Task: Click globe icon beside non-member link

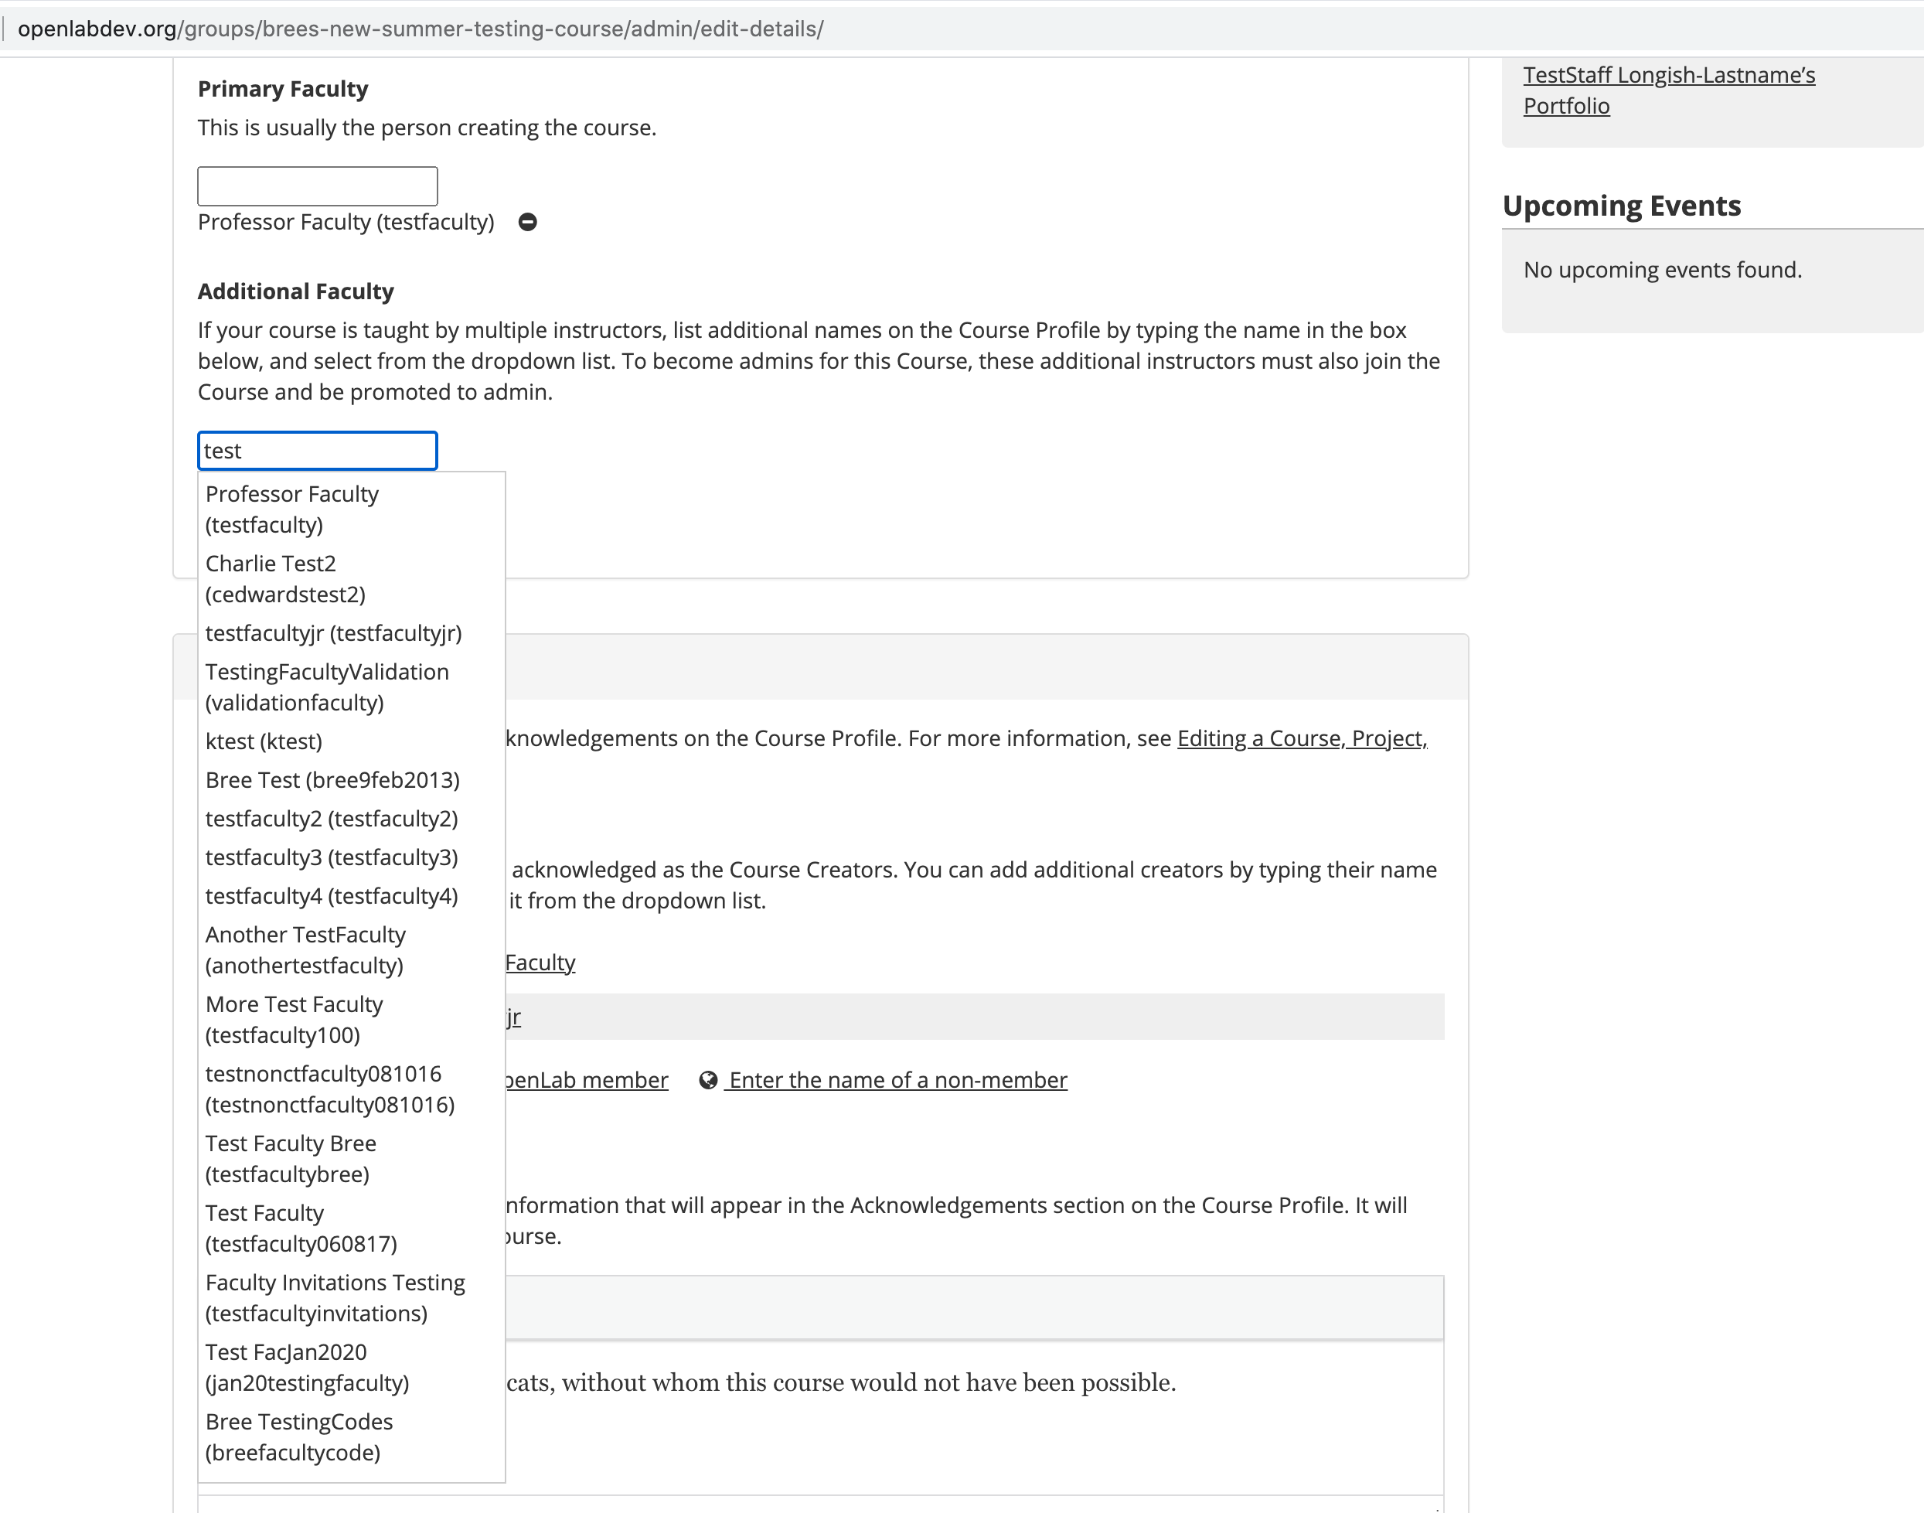Action: tap(708, 1080)
